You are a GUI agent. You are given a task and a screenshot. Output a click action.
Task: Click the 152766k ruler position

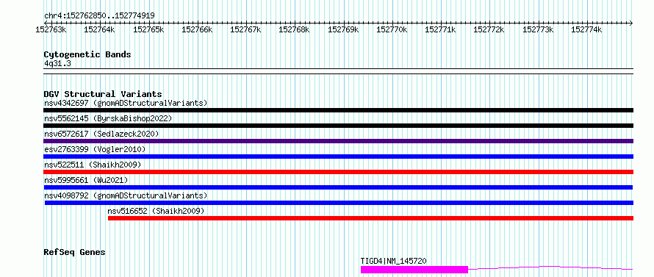197,29
